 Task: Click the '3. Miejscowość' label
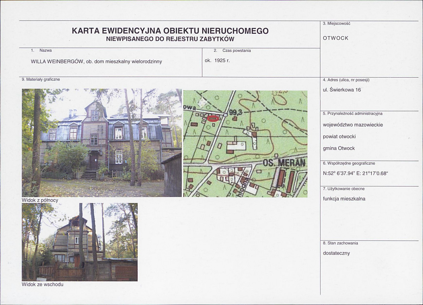point(337,24)
